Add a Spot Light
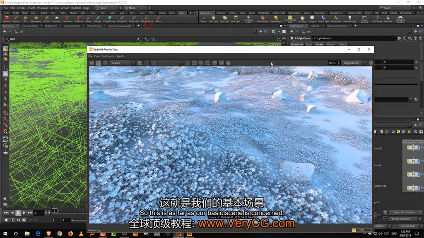424x238 pixels. click(225, 19)
